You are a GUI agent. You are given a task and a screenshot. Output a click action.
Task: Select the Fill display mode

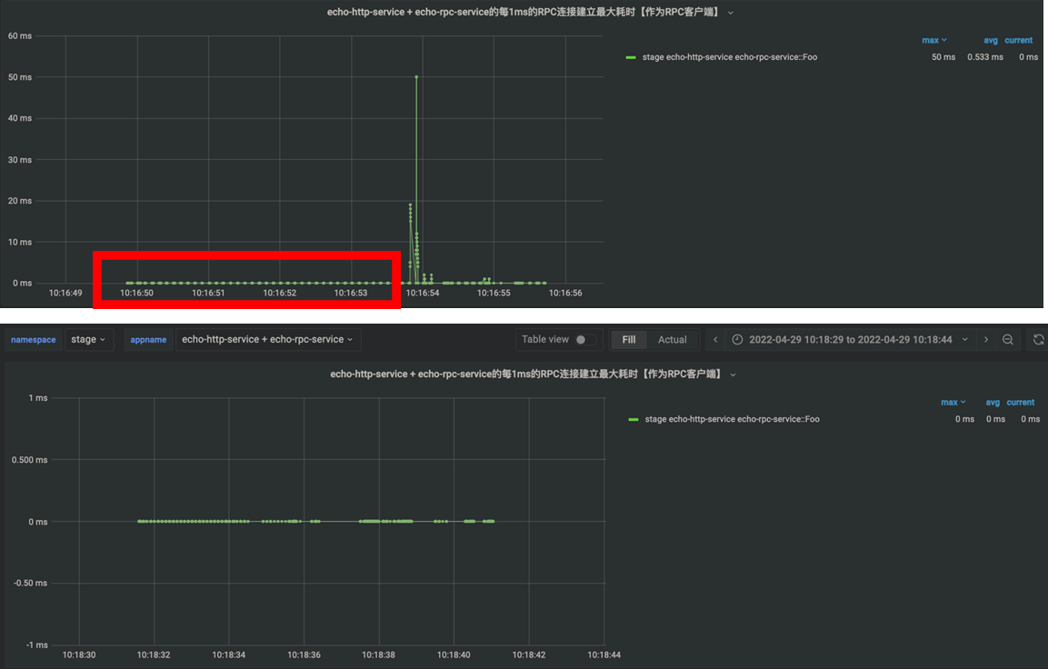point(628,339)
